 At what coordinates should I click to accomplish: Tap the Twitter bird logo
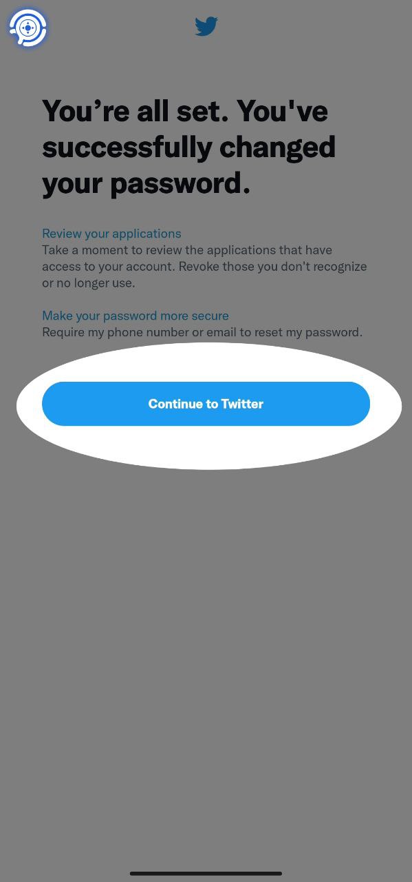pyautogui.click(x=206, y=26)
